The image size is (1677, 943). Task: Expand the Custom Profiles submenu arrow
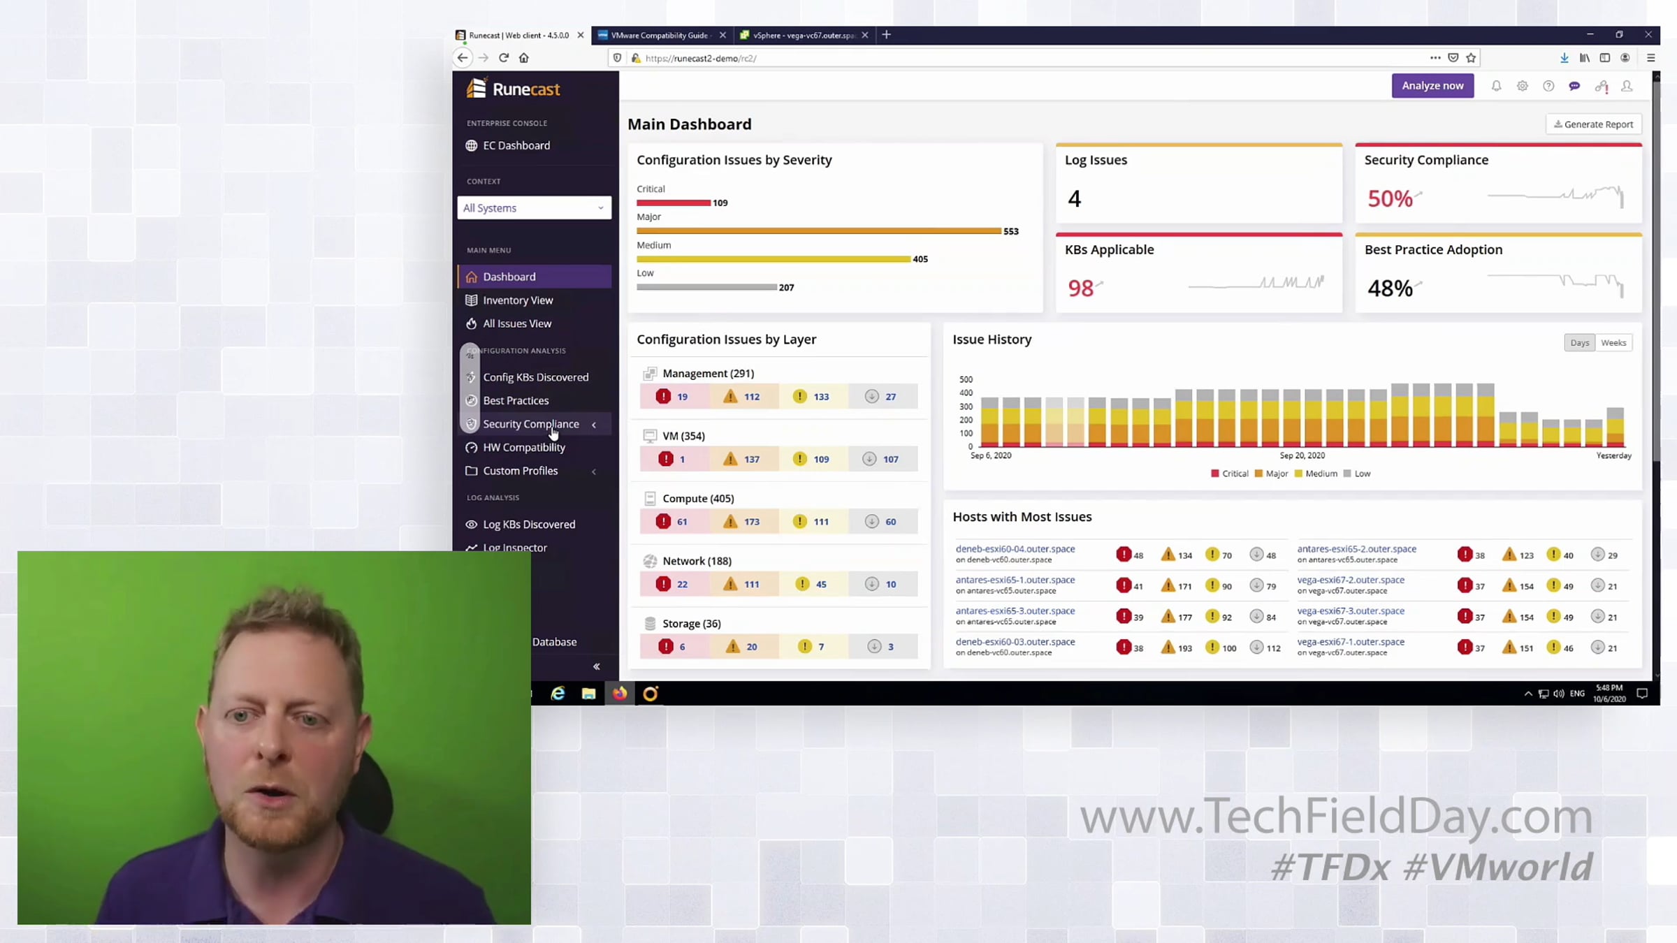click(594, 471)
